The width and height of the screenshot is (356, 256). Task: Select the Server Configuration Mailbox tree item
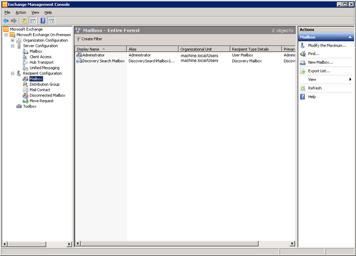pyautogui.click(x=36, y=52)
